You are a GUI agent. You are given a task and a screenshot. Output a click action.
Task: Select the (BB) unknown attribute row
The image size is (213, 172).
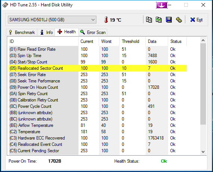pos(98,113)
